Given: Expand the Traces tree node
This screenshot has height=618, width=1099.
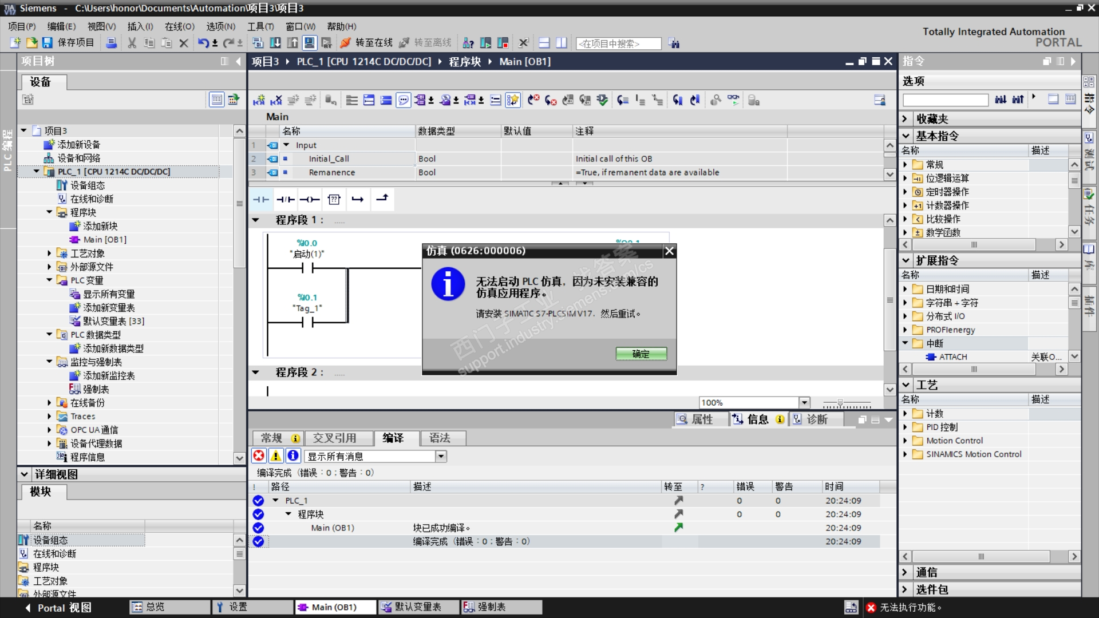Looking at the screenshot, I should point(49,417).
